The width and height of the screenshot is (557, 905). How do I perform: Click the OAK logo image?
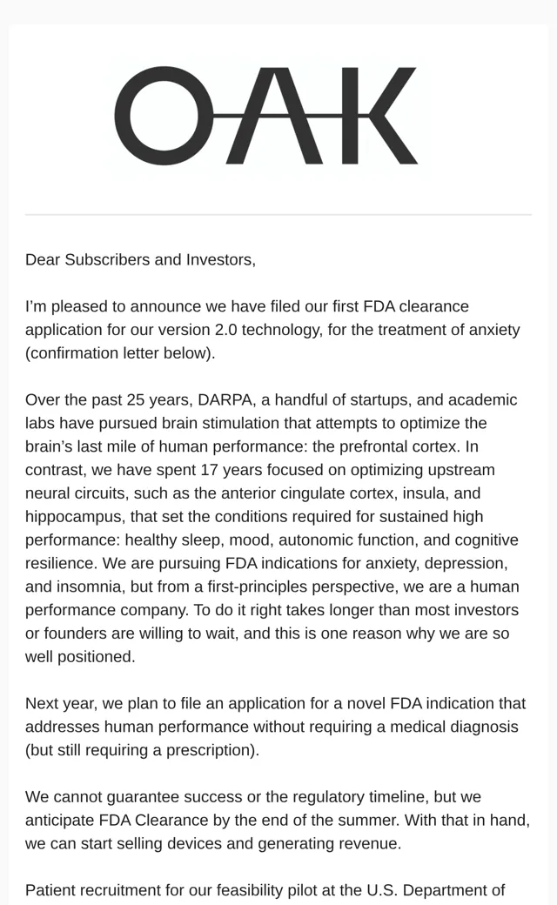click(266, 116)
